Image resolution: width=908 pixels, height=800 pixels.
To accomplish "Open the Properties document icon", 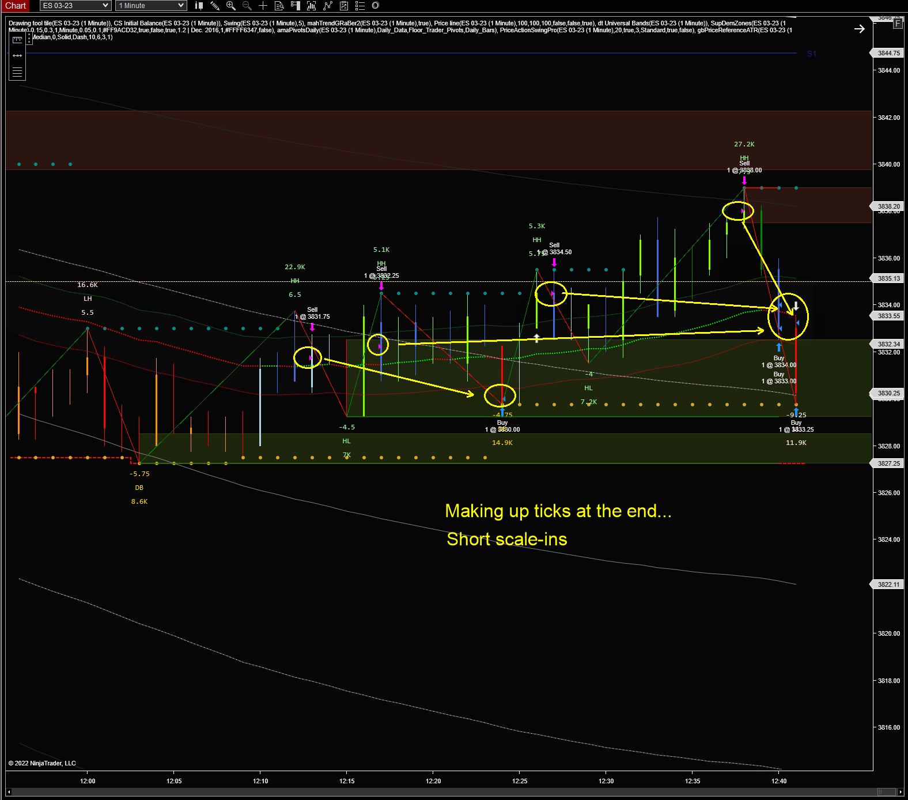I will (344, 6).
